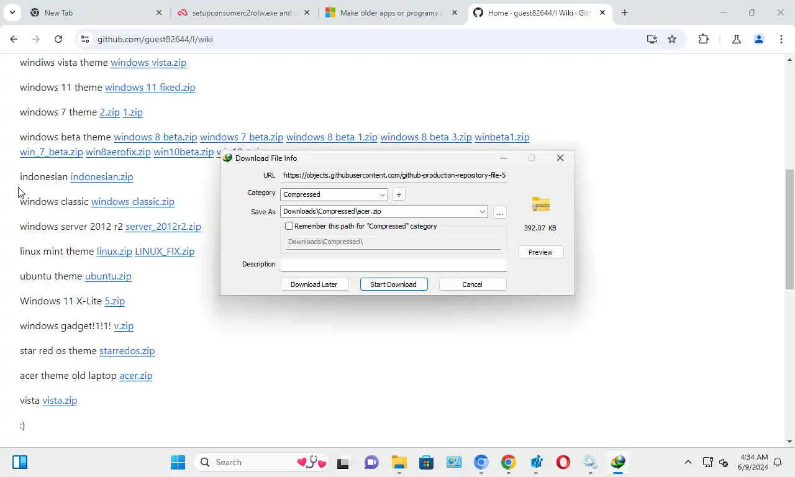795x477 pixels.
Task: Click the Description input field
Action: click(x=394, y=264)
